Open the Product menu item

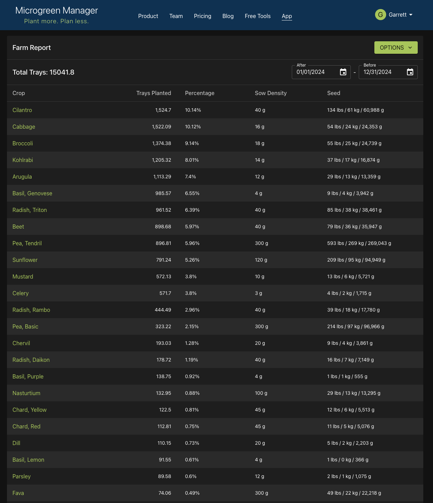(148, 16)
